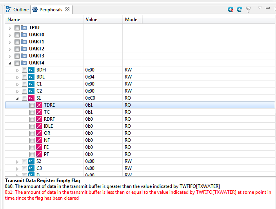Expand the C3 register
The width and height of the screenshot is (276, 209).
[x=17, y=169]
